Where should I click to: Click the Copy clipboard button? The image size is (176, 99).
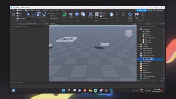tap(20, 13)
